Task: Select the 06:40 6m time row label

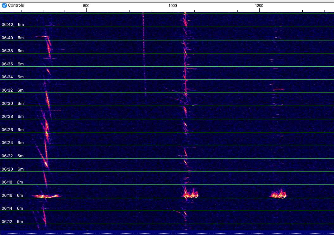Action: click(13, 38)
